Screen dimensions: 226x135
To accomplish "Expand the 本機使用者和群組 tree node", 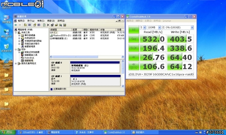I will (x=19, y=41).
